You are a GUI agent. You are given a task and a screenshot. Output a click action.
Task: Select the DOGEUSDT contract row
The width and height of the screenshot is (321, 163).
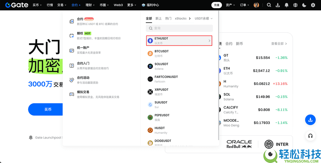[179, 143]
